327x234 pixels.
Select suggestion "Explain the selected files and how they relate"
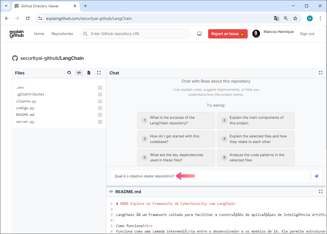click(256, 139)
